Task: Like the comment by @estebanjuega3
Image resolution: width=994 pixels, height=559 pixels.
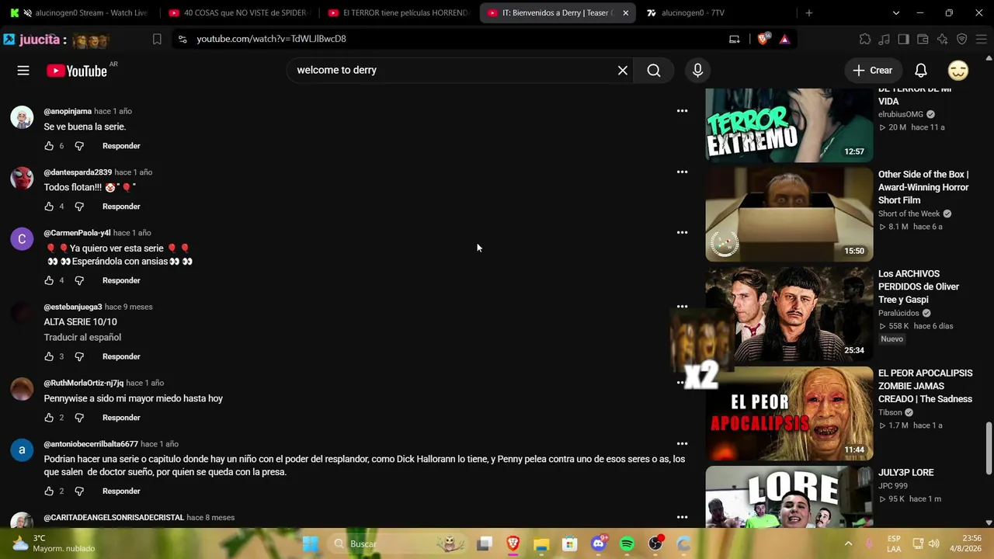Action: point(49,356)
